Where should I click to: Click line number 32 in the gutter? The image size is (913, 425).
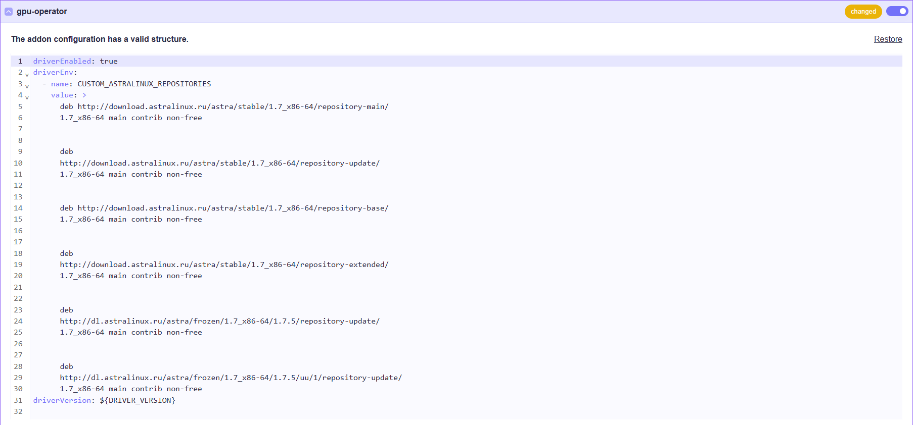18,411
